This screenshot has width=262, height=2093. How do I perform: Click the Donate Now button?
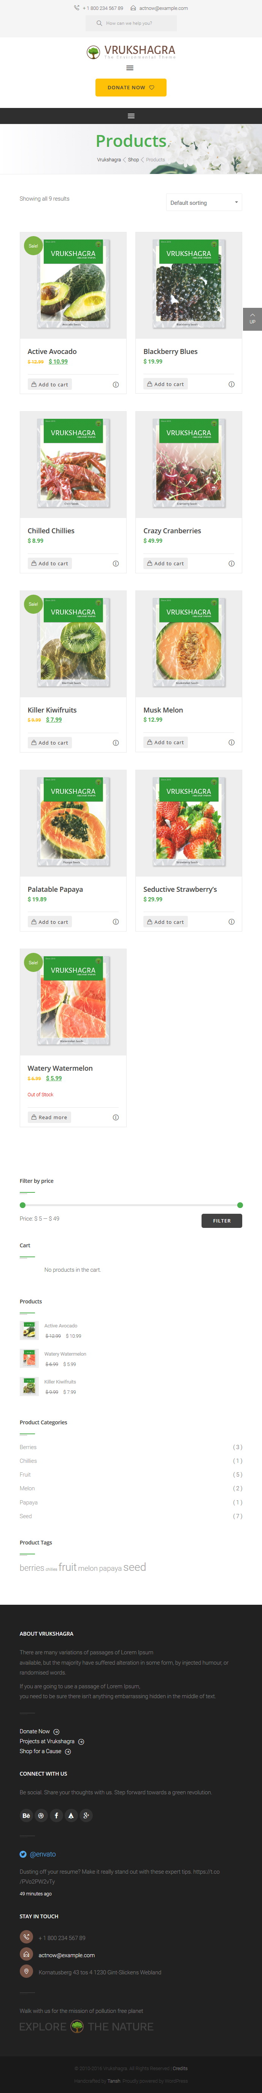[130, 87]
